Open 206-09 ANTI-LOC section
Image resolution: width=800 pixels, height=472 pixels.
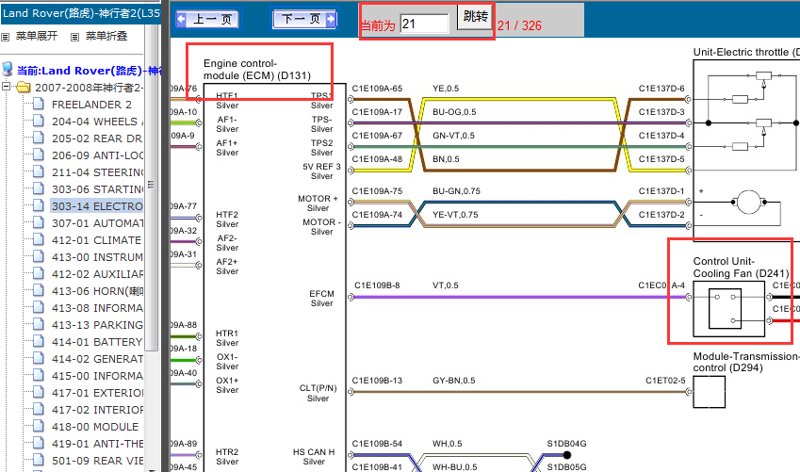pyautogui.click(x=97, y=155)
